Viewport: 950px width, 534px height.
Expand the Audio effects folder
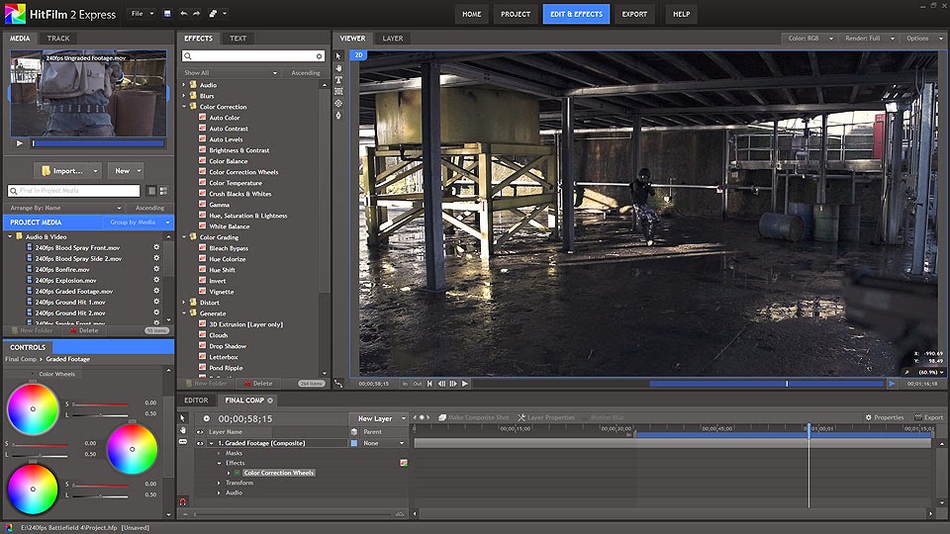[x=184, y=85]
